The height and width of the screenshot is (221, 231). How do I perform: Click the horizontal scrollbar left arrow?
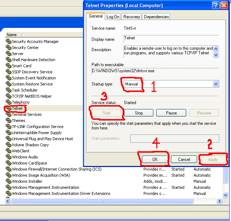tap(8, 201)
